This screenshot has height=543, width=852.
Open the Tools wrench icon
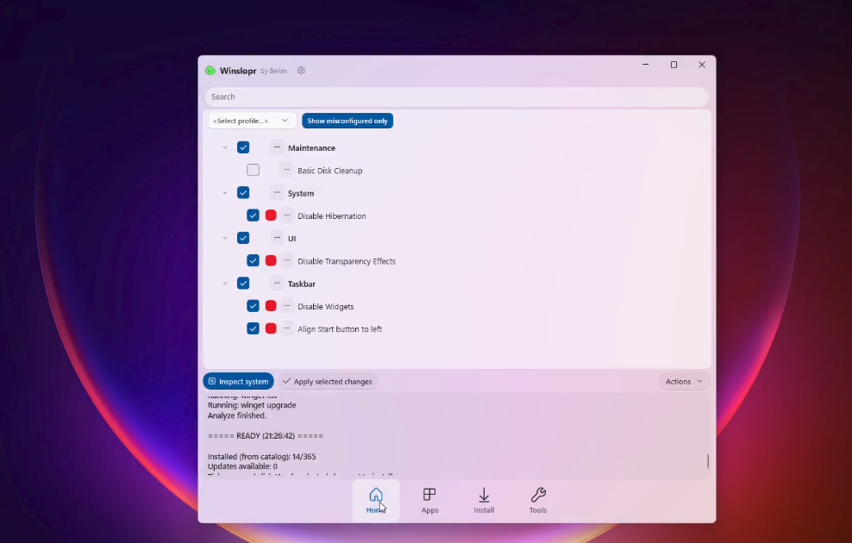538,496
